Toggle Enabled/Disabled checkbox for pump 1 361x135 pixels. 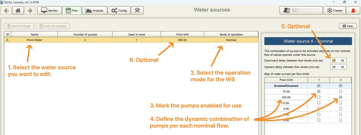[x=318, y=86]
